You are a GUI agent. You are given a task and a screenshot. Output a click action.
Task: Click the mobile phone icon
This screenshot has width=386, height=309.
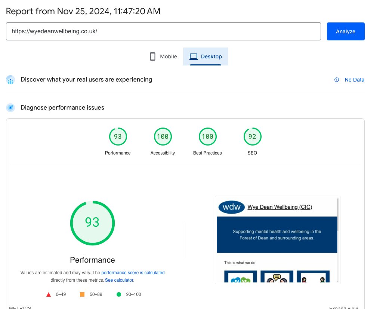(x=152, y=56)
